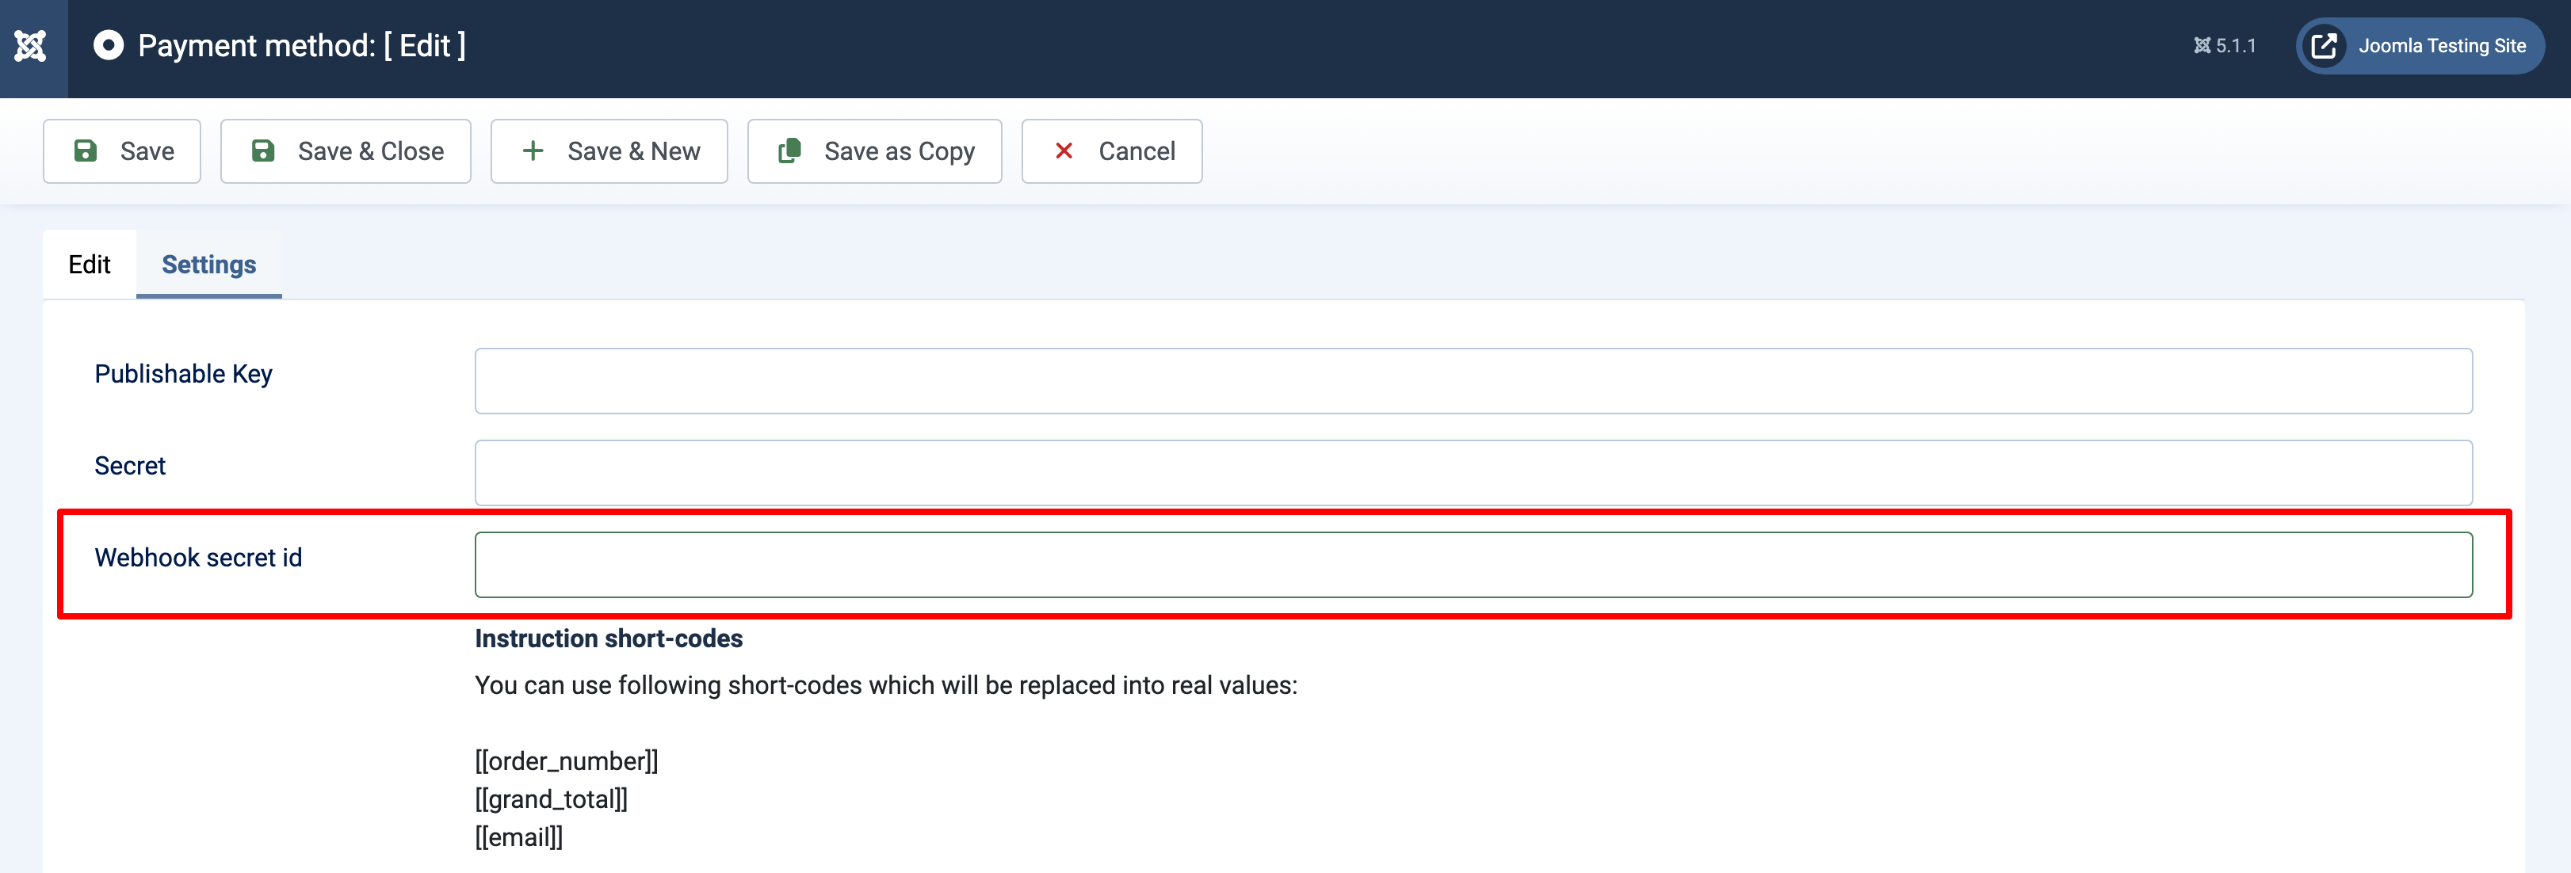Click the external link icon top-right

(2324, 46)
